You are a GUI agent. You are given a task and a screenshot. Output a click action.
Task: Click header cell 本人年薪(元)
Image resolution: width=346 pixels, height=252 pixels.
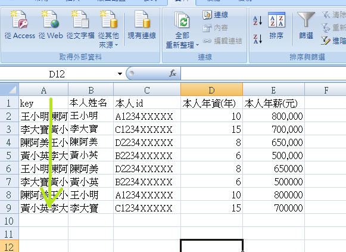tap(273, 103)
